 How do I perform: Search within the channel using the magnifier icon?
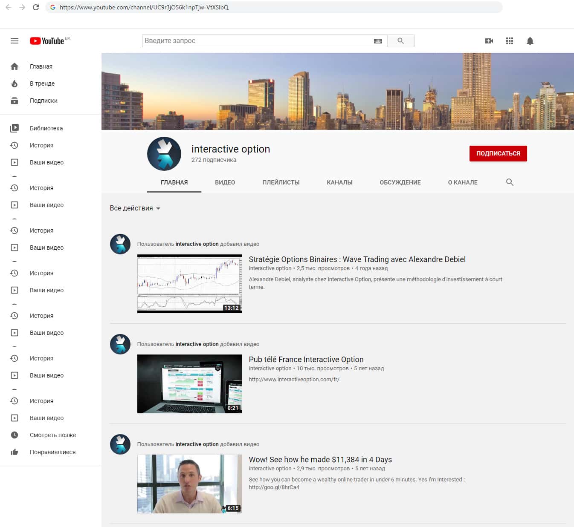pyautogui.click(x=510, y=182)
